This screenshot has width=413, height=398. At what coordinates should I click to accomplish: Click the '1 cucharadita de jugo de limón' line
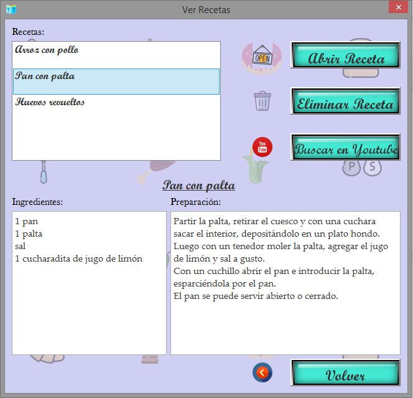[78, 258]
